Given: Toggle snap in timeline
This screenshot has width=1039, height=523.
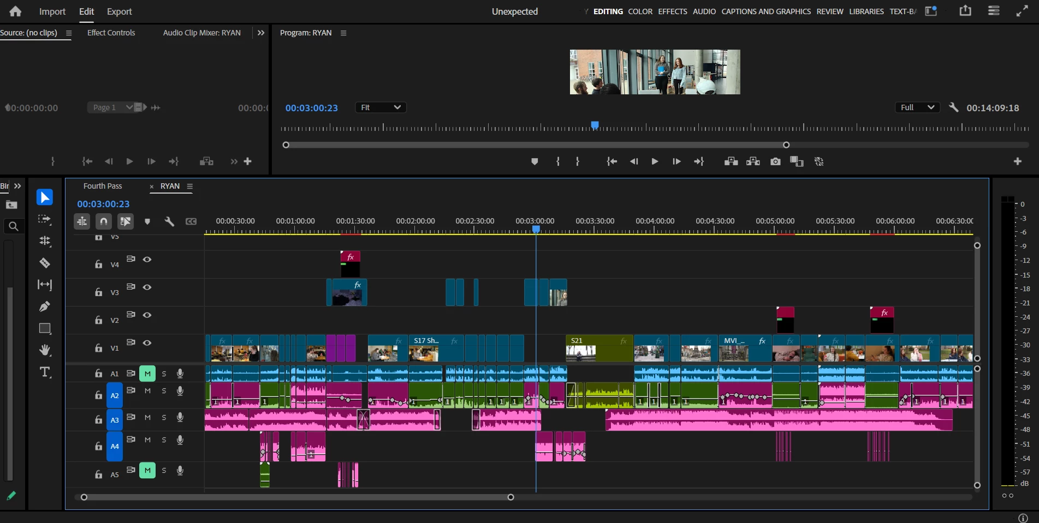Looking at the screenshot, I should [104, 221].
